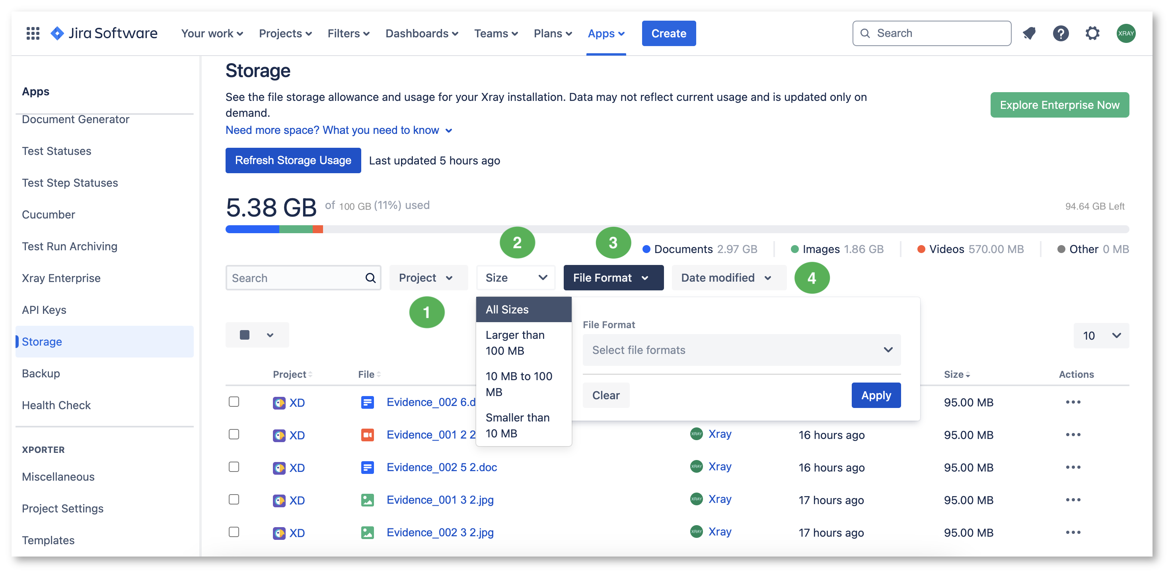Check the box for Evidence_002 6 row
This screenshot has width=1172, height=576.
234,402
